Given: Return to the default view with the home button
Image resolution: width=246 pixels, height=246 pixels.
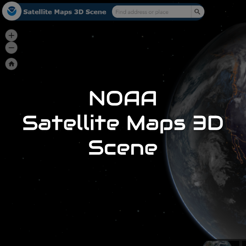Looking at the screenshot, I should pyautogui.click(x=11, y=64).
